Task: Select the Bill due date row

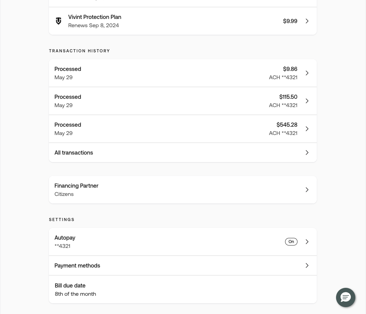Action: 183,290
